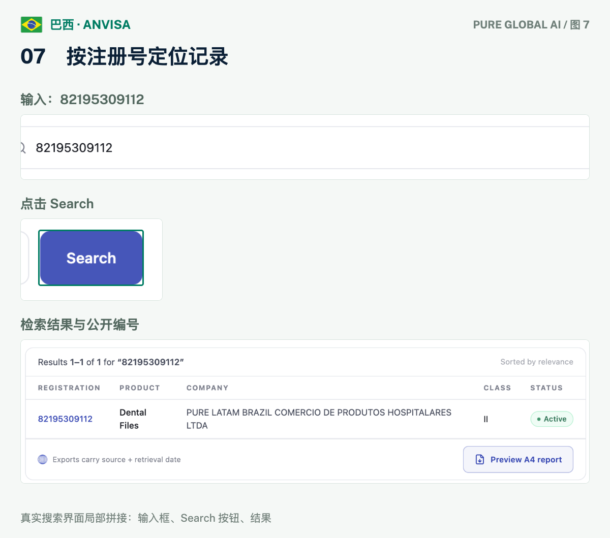610x538 pixels.
Task: Click the Results 1–1 of 1 summary text
Action: point(111,362)
